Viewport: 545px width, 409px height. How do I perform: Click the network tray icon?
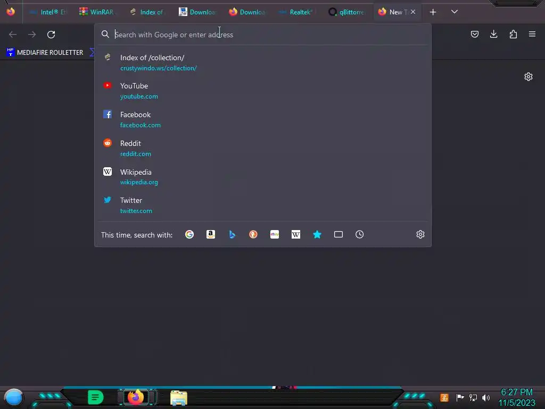coord(473,397)
